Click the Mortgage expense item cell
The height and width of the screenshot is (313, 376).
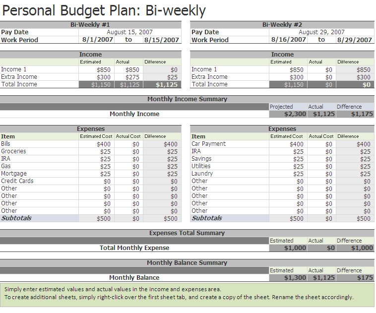13,174
